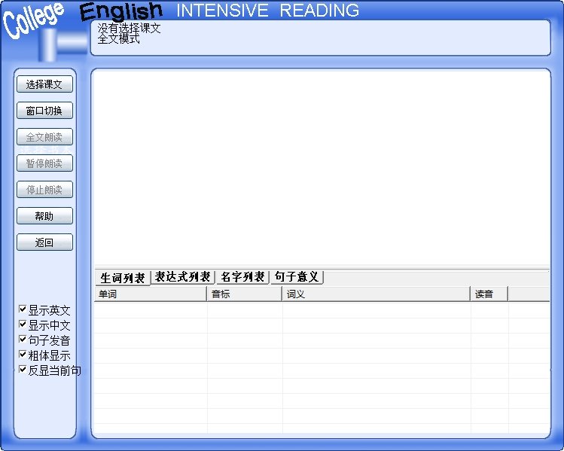
Task: Disable the 句子发音 checkbox
Action: point(23,340)
